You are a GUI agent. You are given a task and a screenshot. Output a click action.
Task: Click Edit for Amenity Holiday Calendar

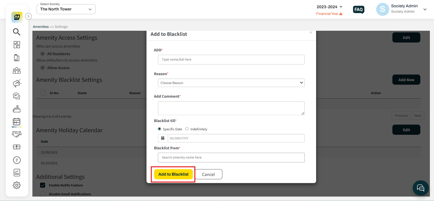pos(406,130)
